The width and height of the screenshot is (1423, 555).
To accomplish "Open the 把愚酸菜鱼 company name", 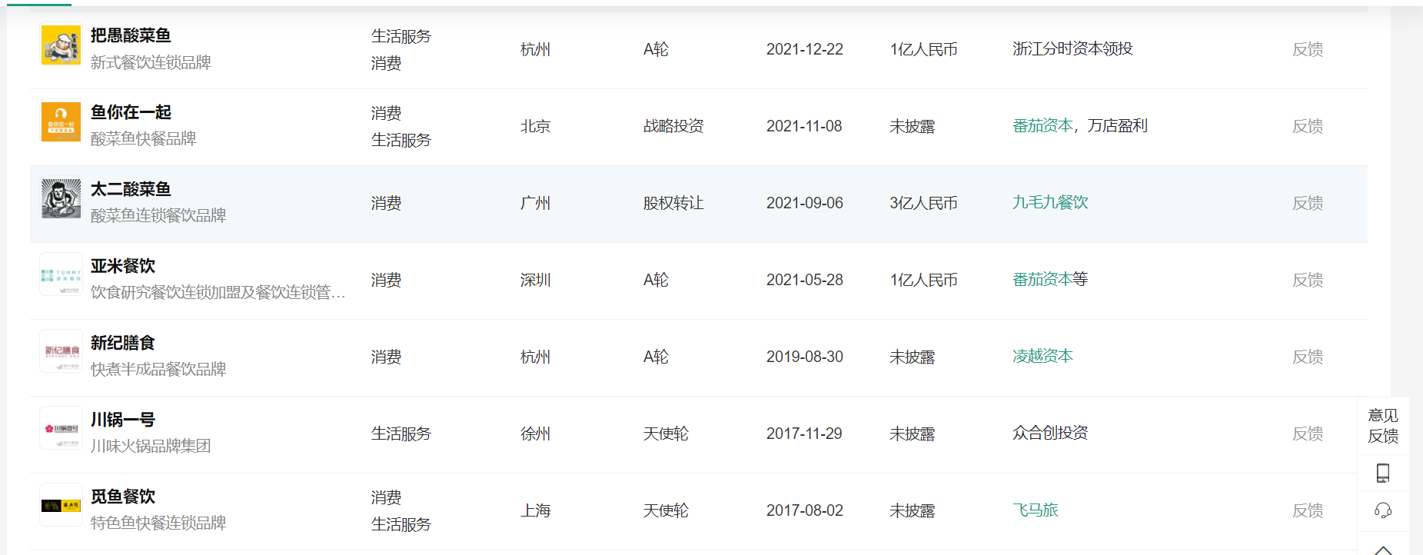I will tap(131, 35).
